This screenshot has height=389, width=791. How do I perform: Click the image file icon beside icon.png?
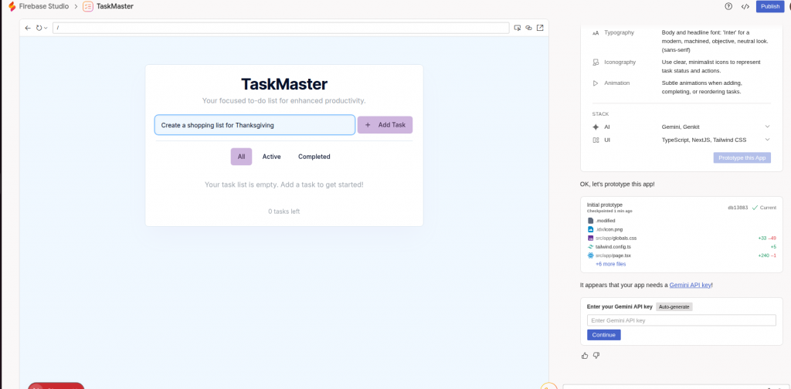(591, 229)
